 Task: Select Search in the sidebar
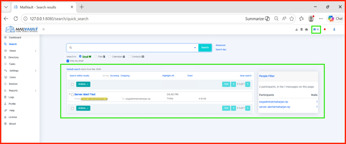coord(13,44)
